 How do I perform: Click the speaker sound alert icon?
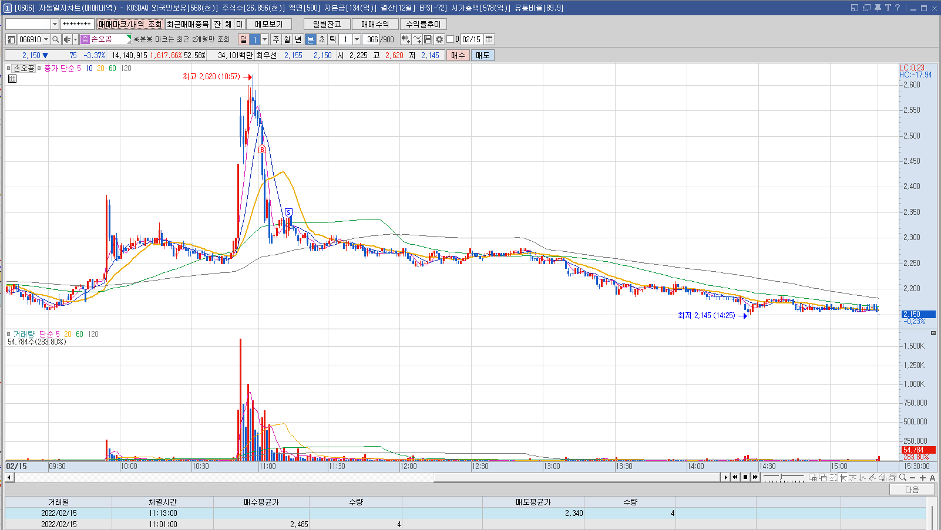(67, 39)
